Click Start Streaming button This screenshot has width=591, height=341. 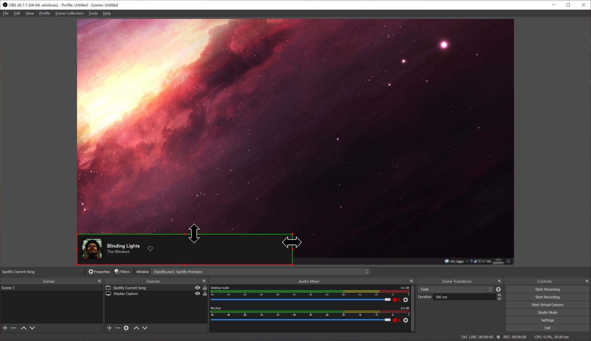(x=547, y=289)
